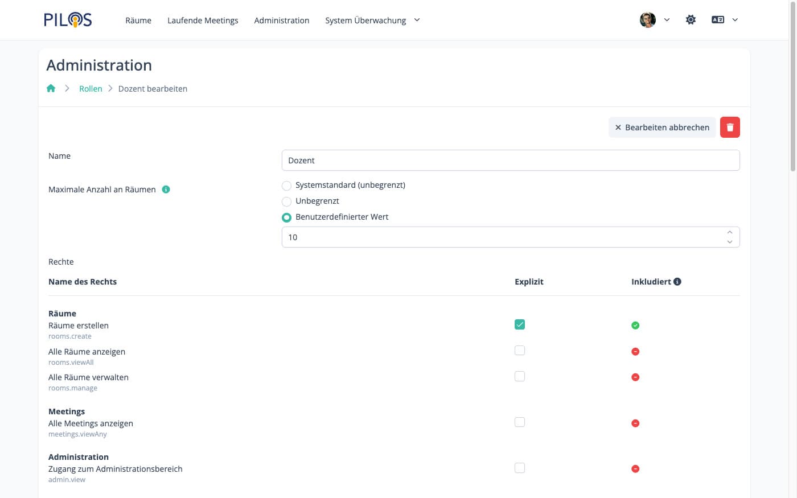The width and height of the screenshot is (797, 498).
Task: Click the home breadcrumb icon
Action: tap(51, 88)
